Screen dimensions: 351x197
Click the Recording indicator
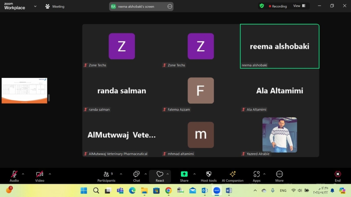pos(278,6)
